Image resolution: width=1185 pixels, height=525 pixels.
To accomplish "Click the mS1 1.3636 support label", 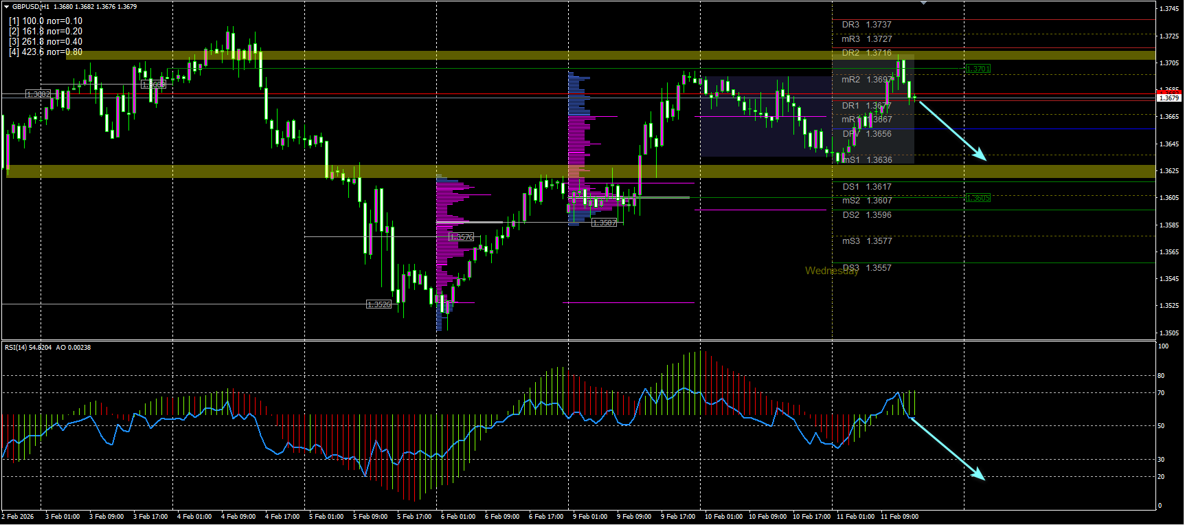I will click(868, 160).
